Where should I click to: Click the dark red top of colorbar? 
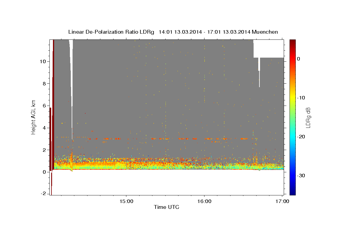tap(292, 42)
